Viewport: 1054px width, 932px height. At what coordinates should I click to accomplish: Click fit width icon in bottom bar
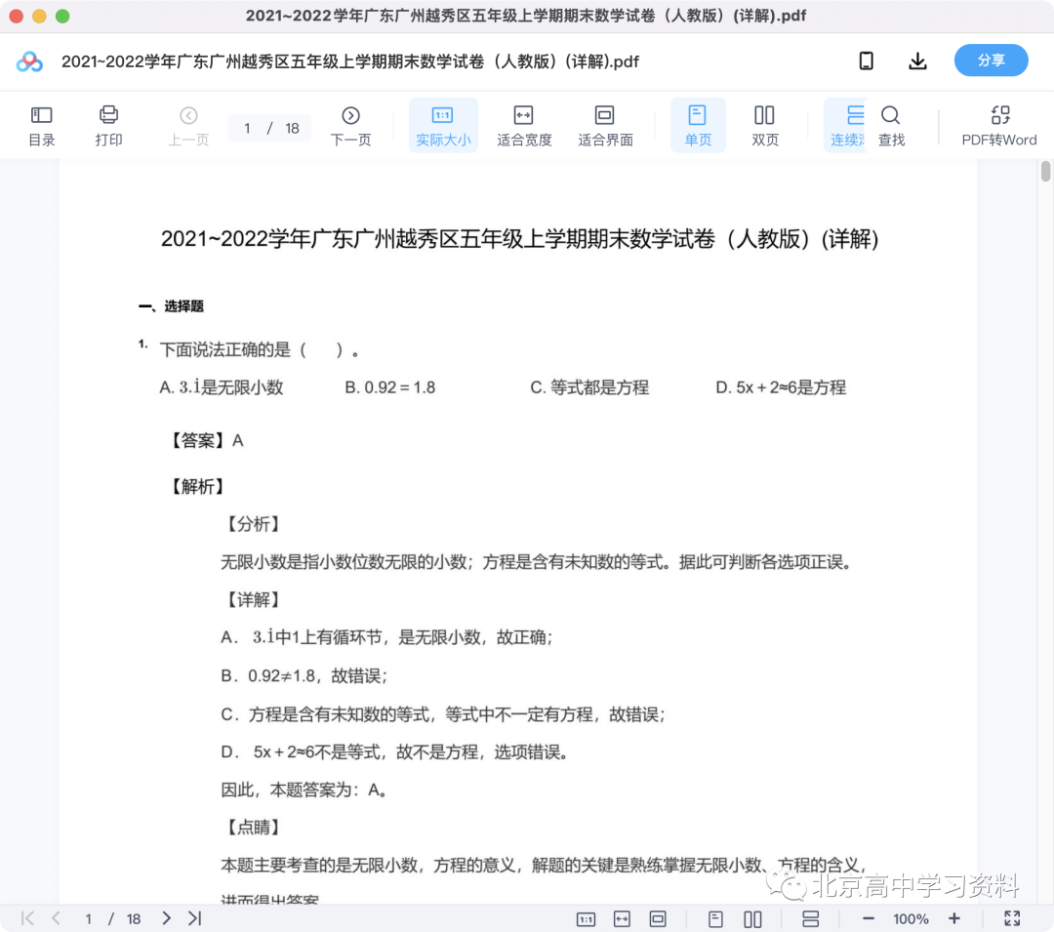click(x=622, y=918)
